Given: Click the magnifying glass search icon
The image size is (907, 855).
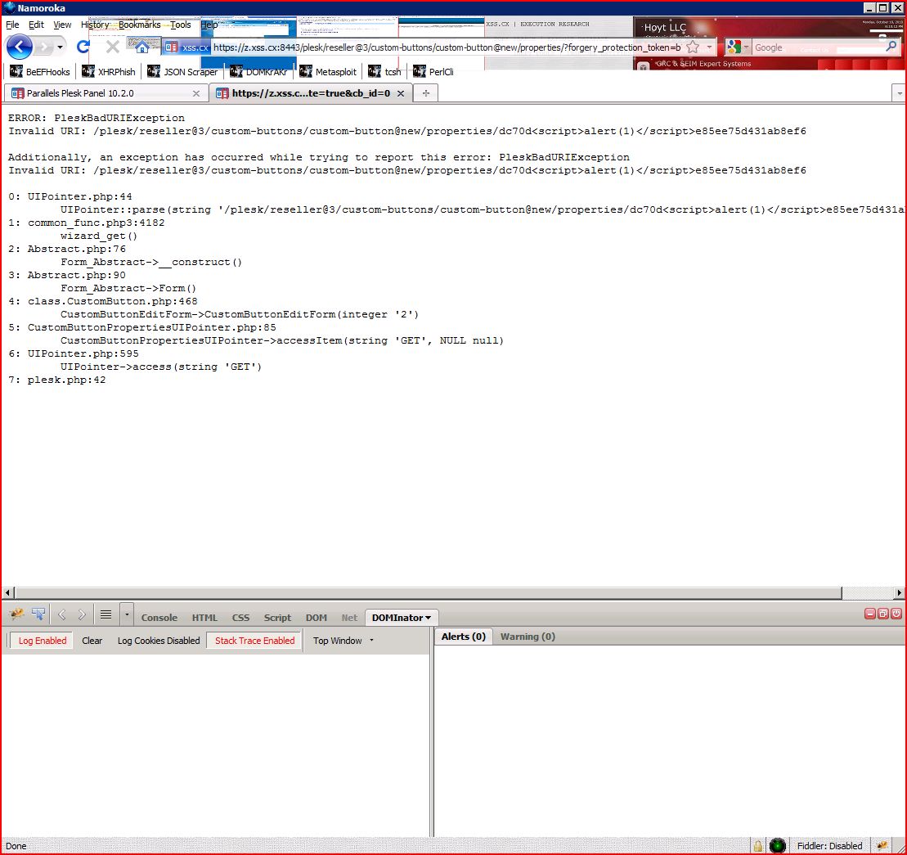Looking at the screenshot, I should (891, 47).
